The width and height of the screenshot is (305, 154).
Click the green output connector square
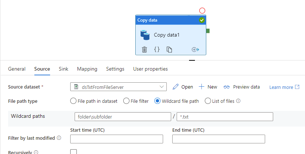pyautogui.click(x=208, y=31)
